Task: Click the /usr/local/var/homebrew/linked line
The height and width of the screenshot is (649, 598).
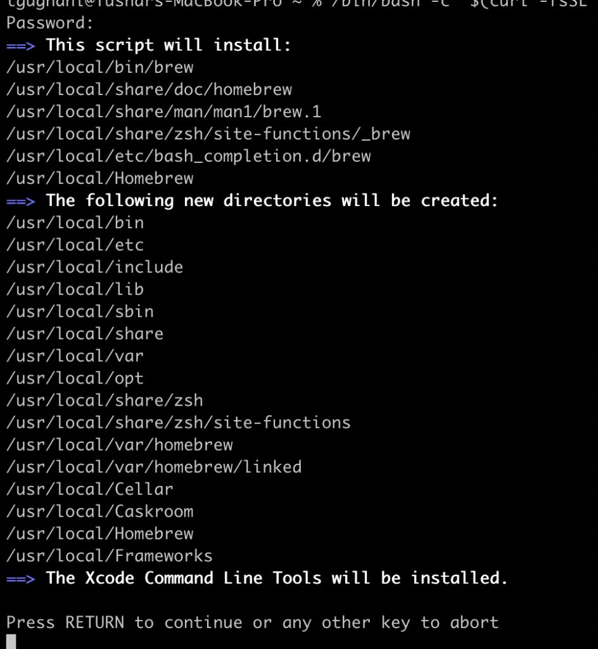Action: [x=154, y=467]
